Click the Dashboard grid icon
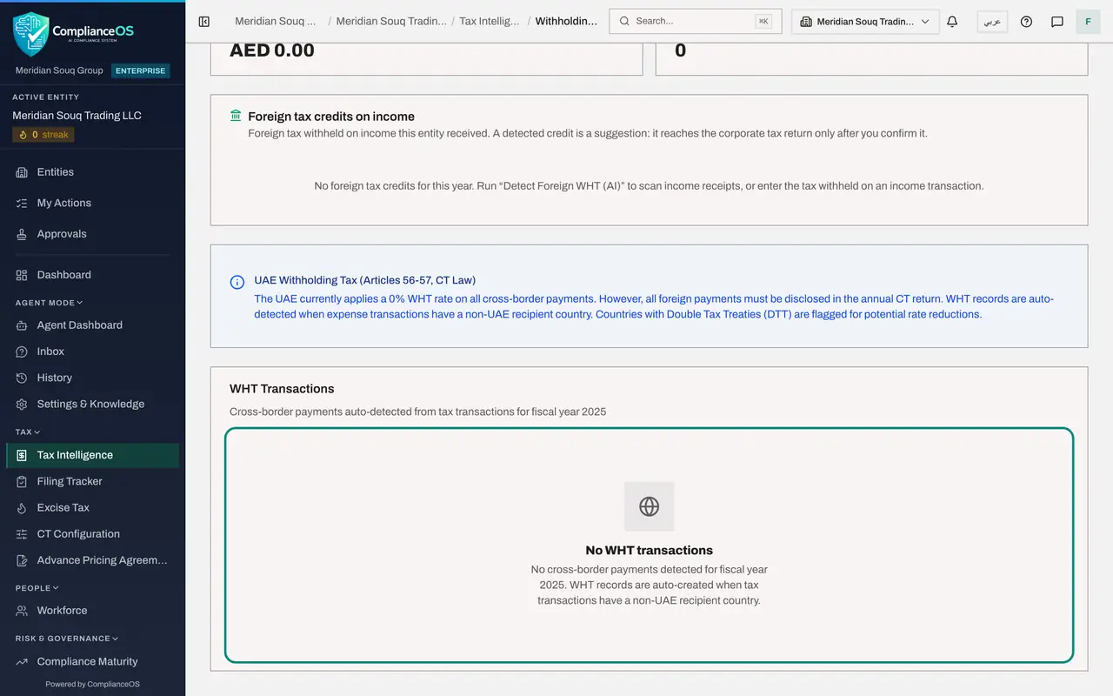The height and width of the screenshot is (696, 1113). tap(22, 275)
